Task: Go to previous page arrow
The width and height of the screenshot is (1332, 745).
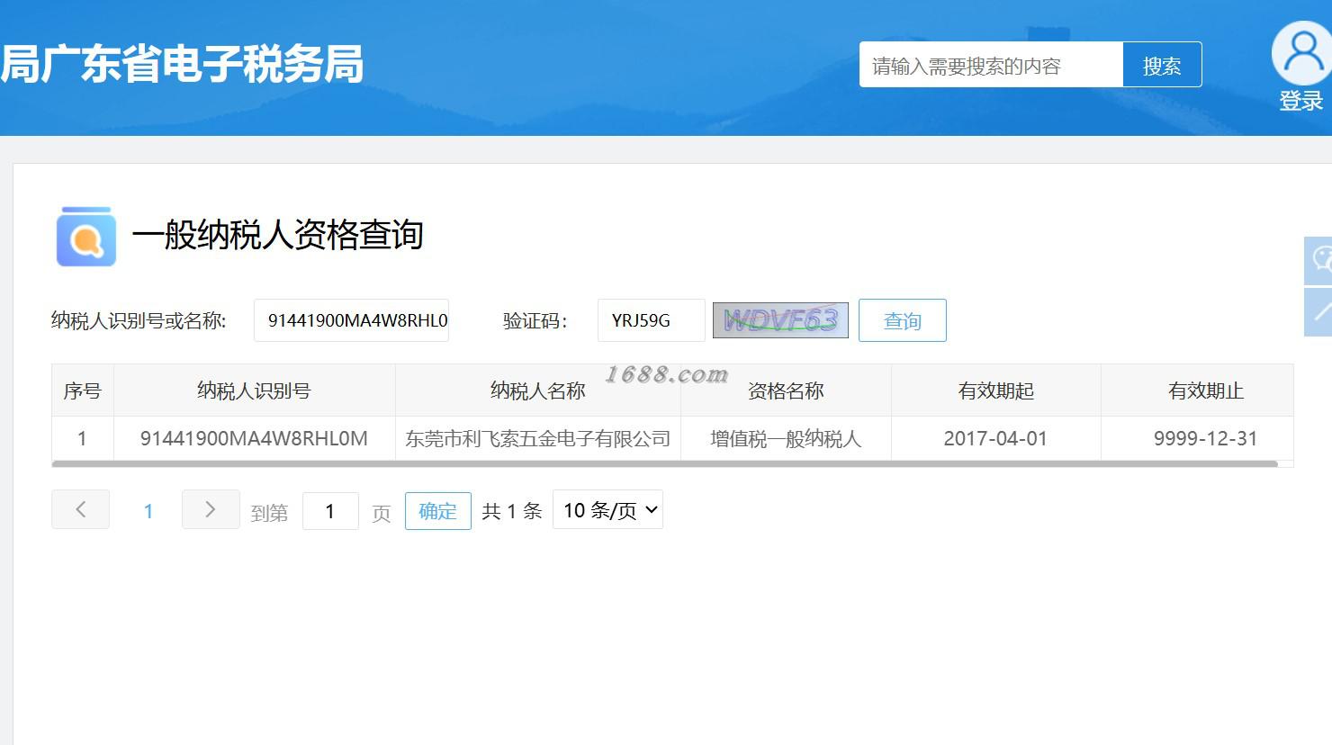Action: coord(80,509)
